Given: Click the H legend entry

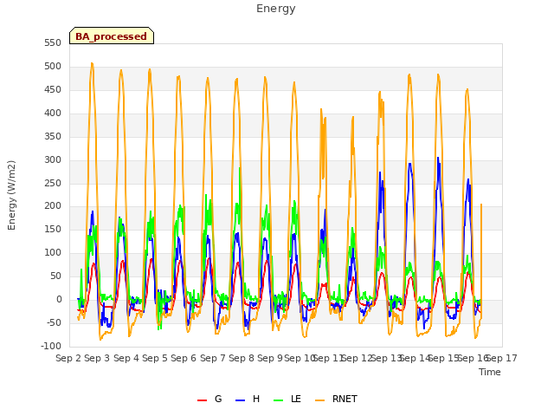Looking at the screenshot, I should tap(248, 399).
